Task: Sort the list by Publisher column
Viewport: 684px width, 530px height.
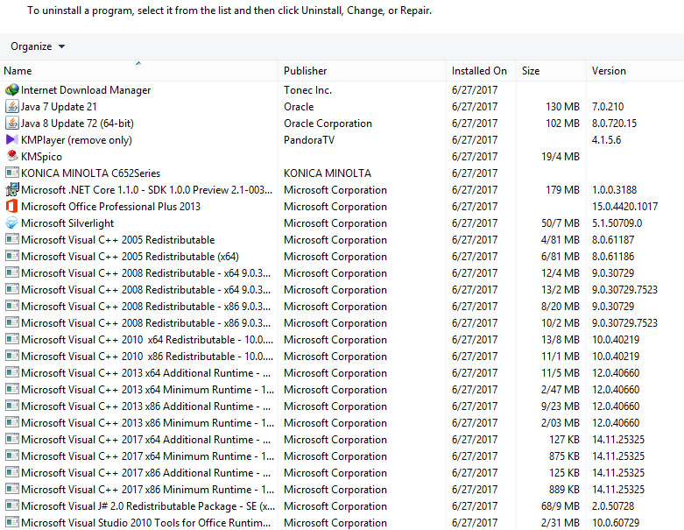Action: click(362, 71)
